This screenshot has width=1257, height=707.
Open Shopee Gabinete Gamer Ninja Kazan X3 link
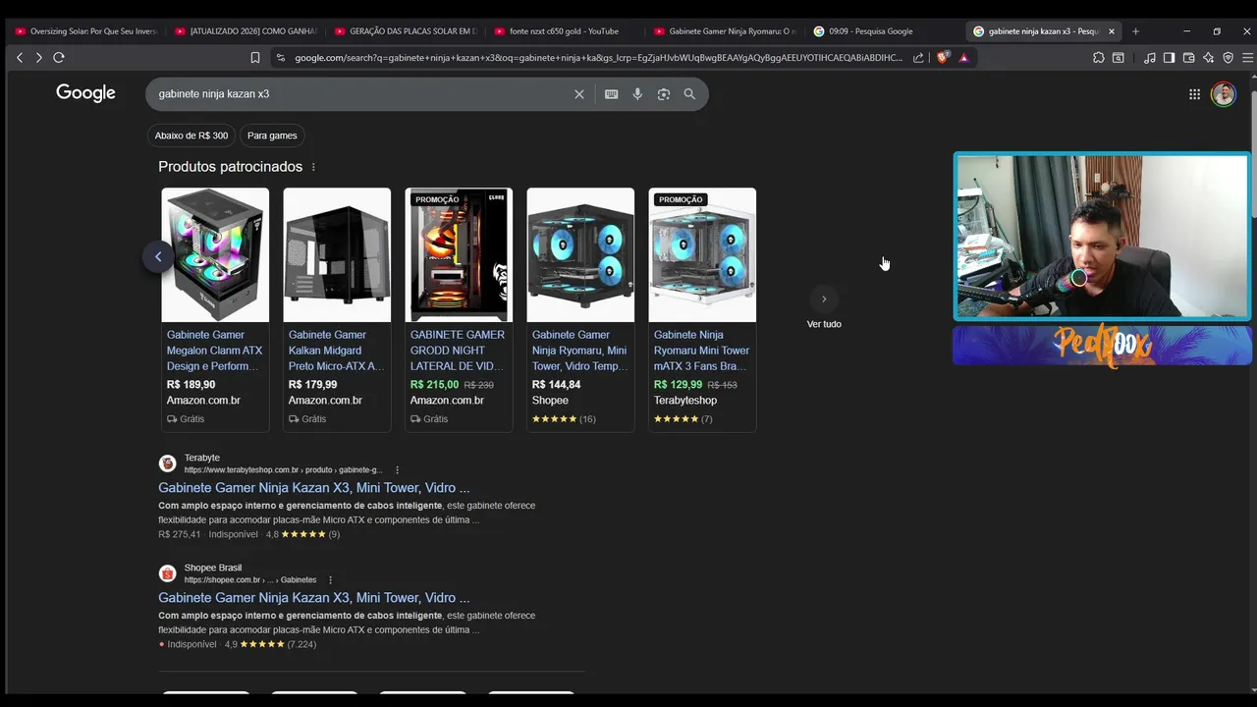pyautogui.click(x=314, y=598)
